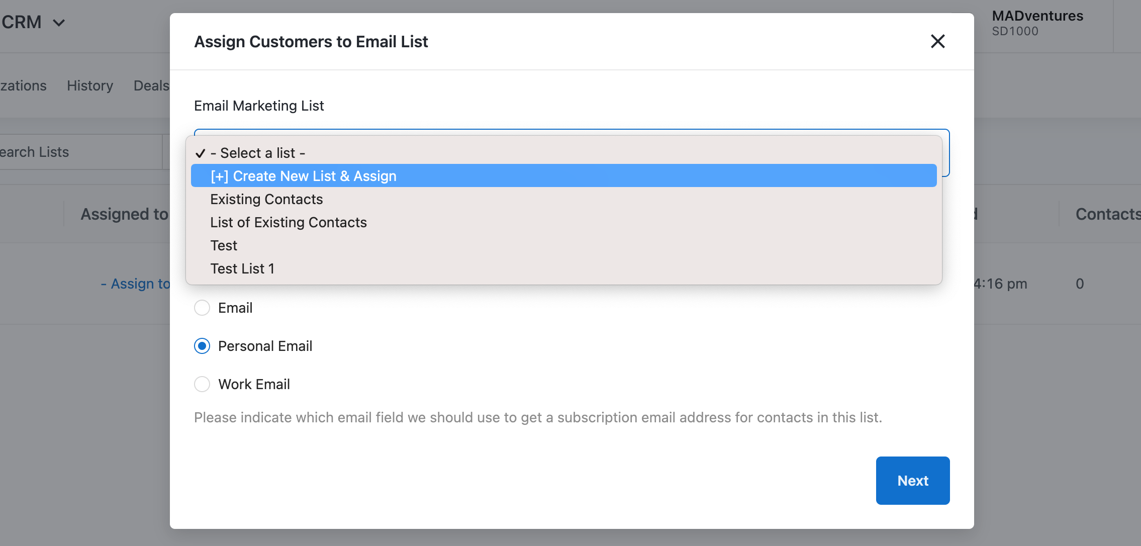The width and height of the screenshot is (1141, 546).
Task: Choose Create New List & Assign option
Action: point(303,176)
